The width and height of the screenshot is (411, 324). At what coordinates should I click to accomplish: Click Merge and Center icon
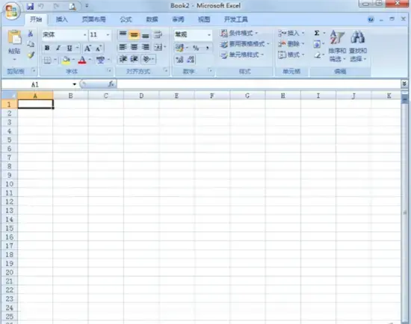[x=158, y=47]
